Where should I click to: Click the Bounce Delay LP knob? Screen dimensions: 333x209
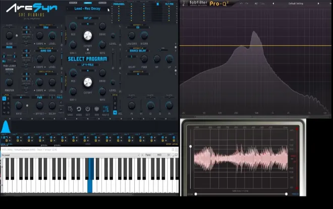[169, 59]
